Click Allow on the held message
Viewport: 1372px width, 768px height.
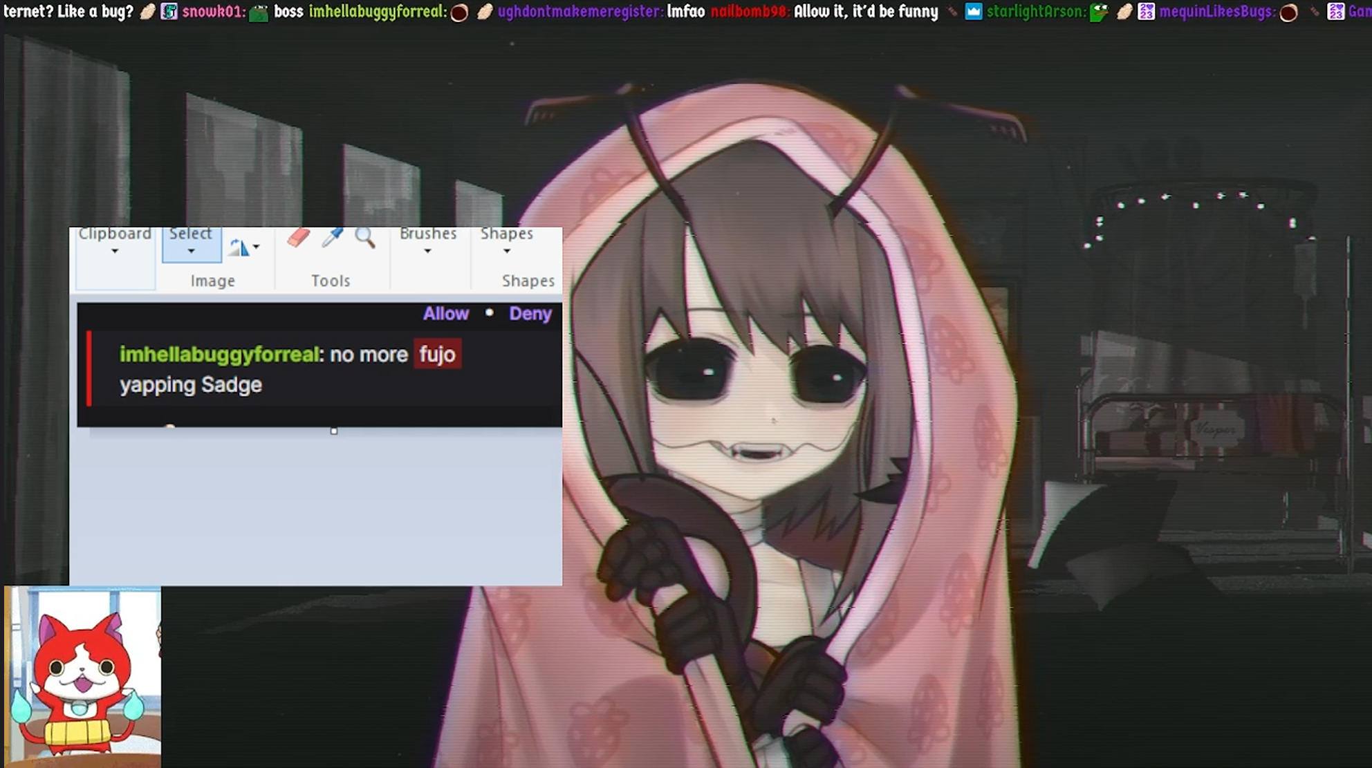pos(446,314)
